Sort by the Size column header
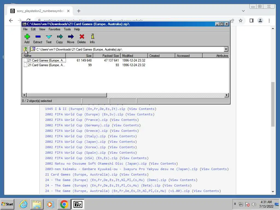The height and width of the screenshot is (210, 280). coord(80,56)
